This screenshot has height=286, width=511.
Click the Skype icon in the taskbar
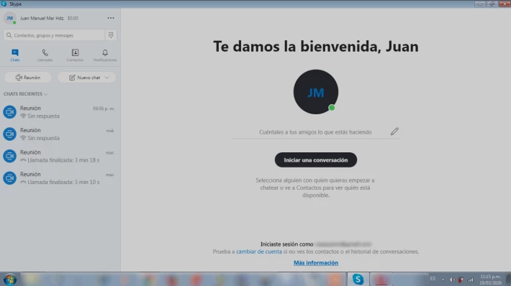358,279
